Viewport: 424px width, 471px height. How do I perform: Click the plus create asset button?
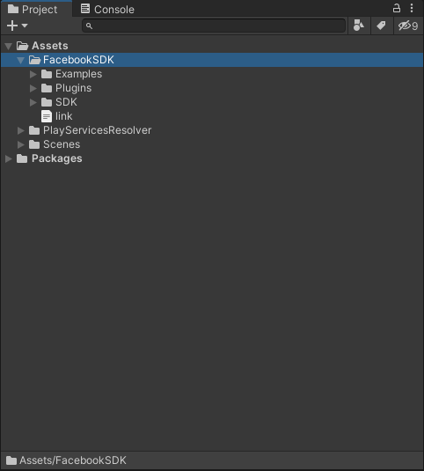[x=12, y=26]
